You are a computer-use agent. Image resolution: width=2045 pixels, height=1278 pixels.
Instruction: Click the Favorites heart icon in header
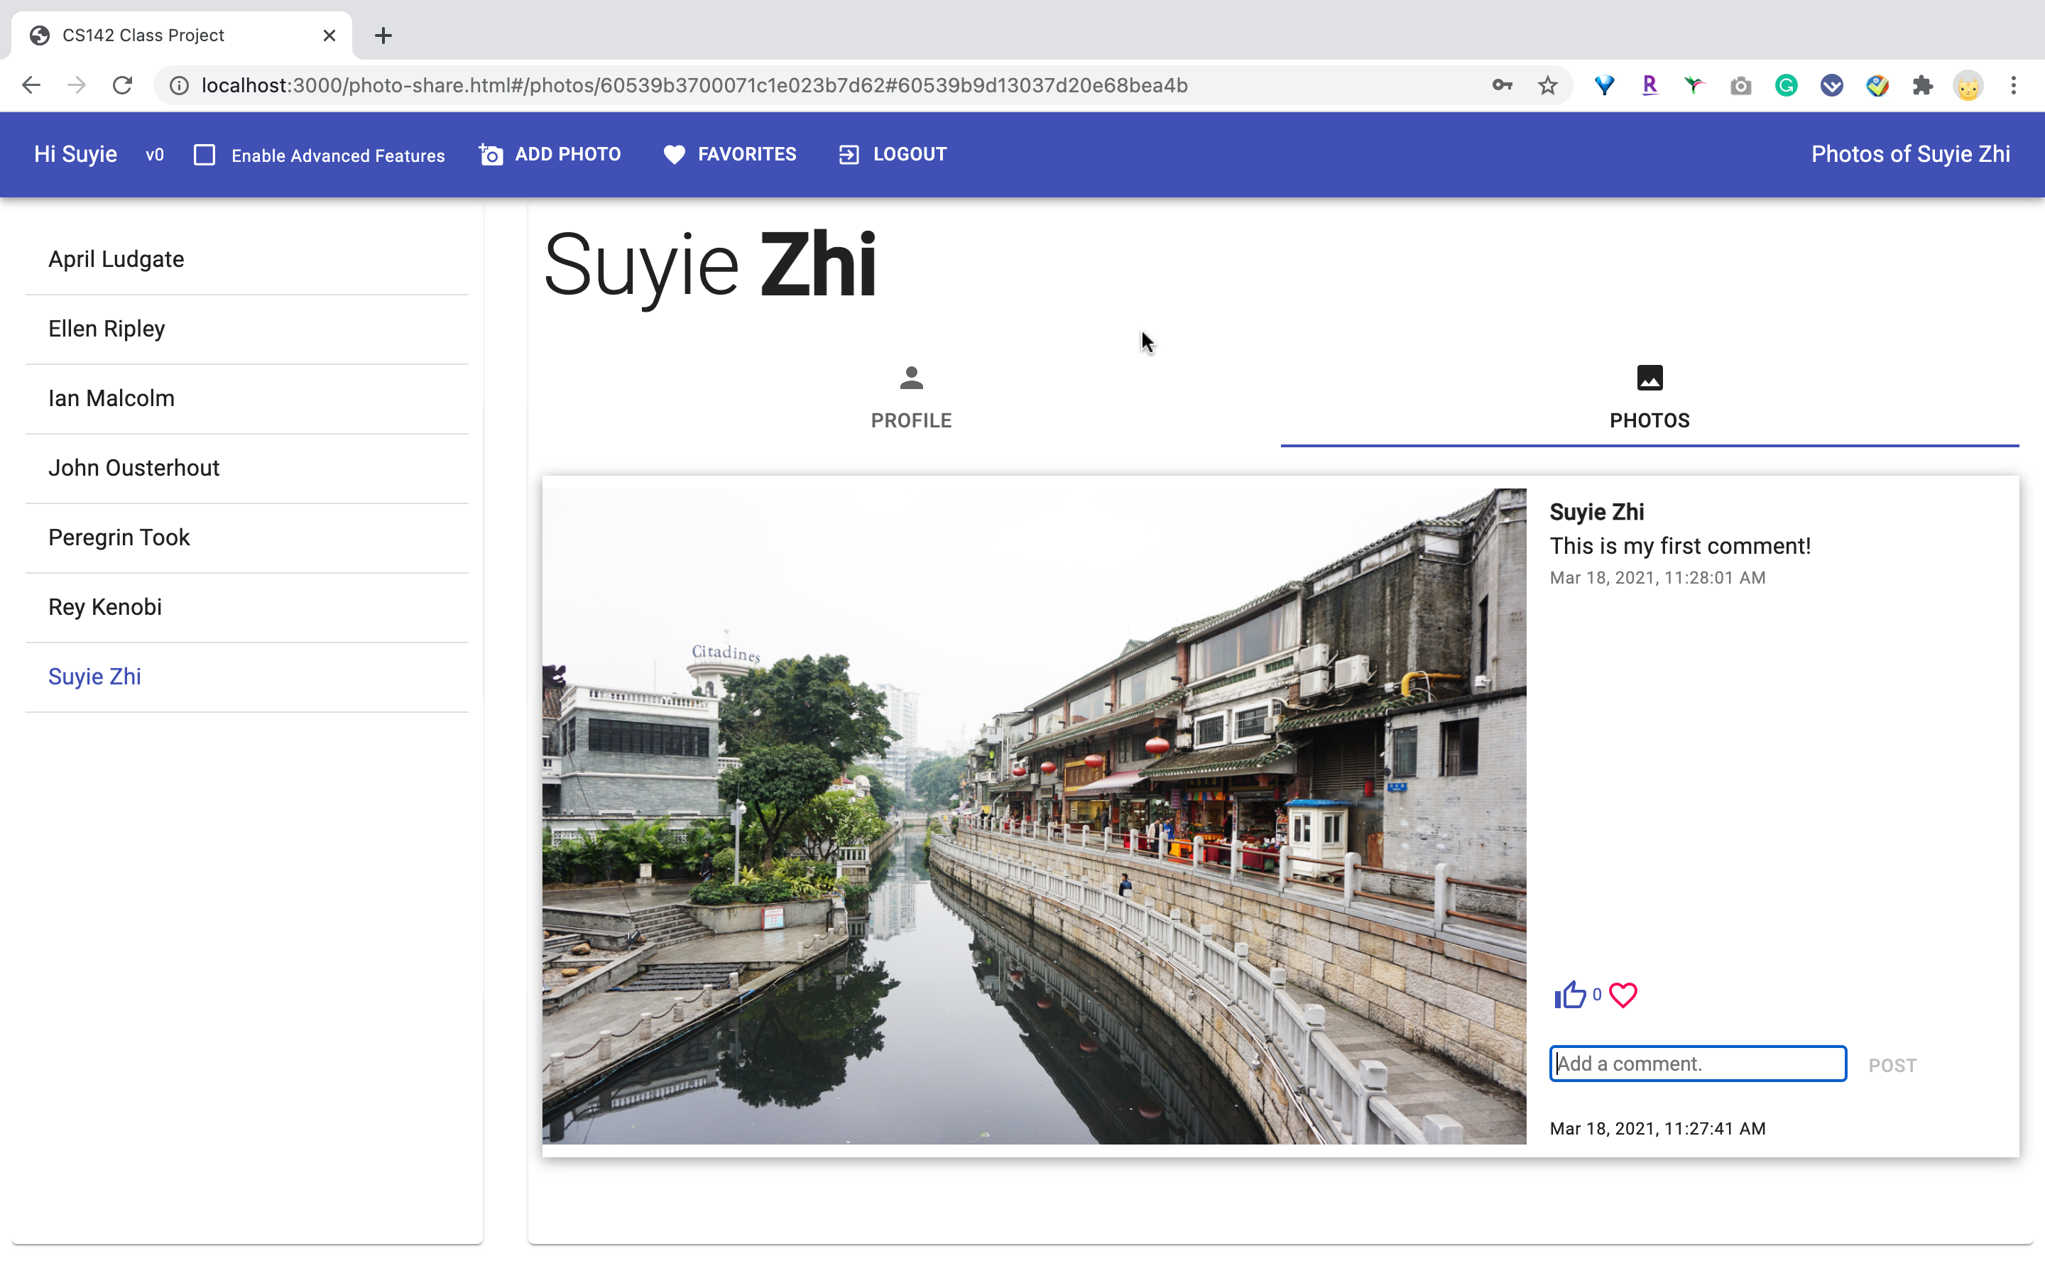(x=675, y=155)
